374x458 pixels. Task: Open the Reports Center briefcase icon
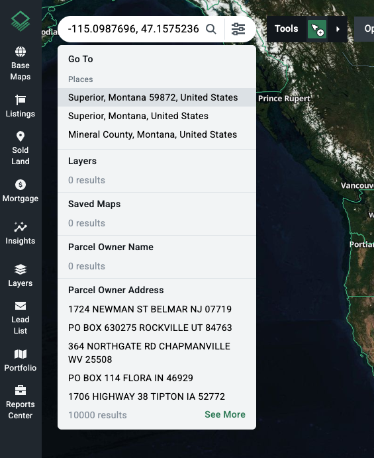coord(21,390)
